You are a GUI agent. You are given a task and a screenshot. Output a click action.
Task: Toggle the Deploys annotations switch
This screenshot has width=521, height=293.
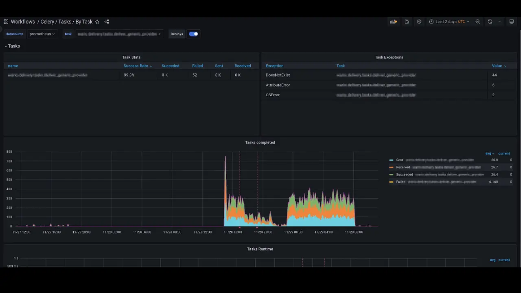point(193,34)
